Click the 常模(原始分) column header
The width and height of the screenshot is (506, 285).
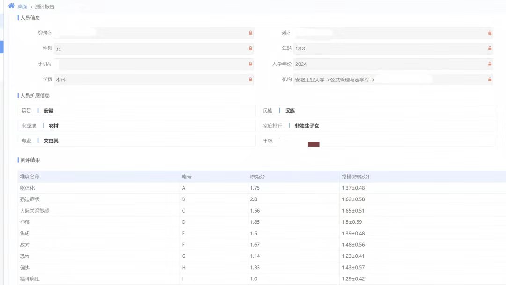tap(355, 177)
